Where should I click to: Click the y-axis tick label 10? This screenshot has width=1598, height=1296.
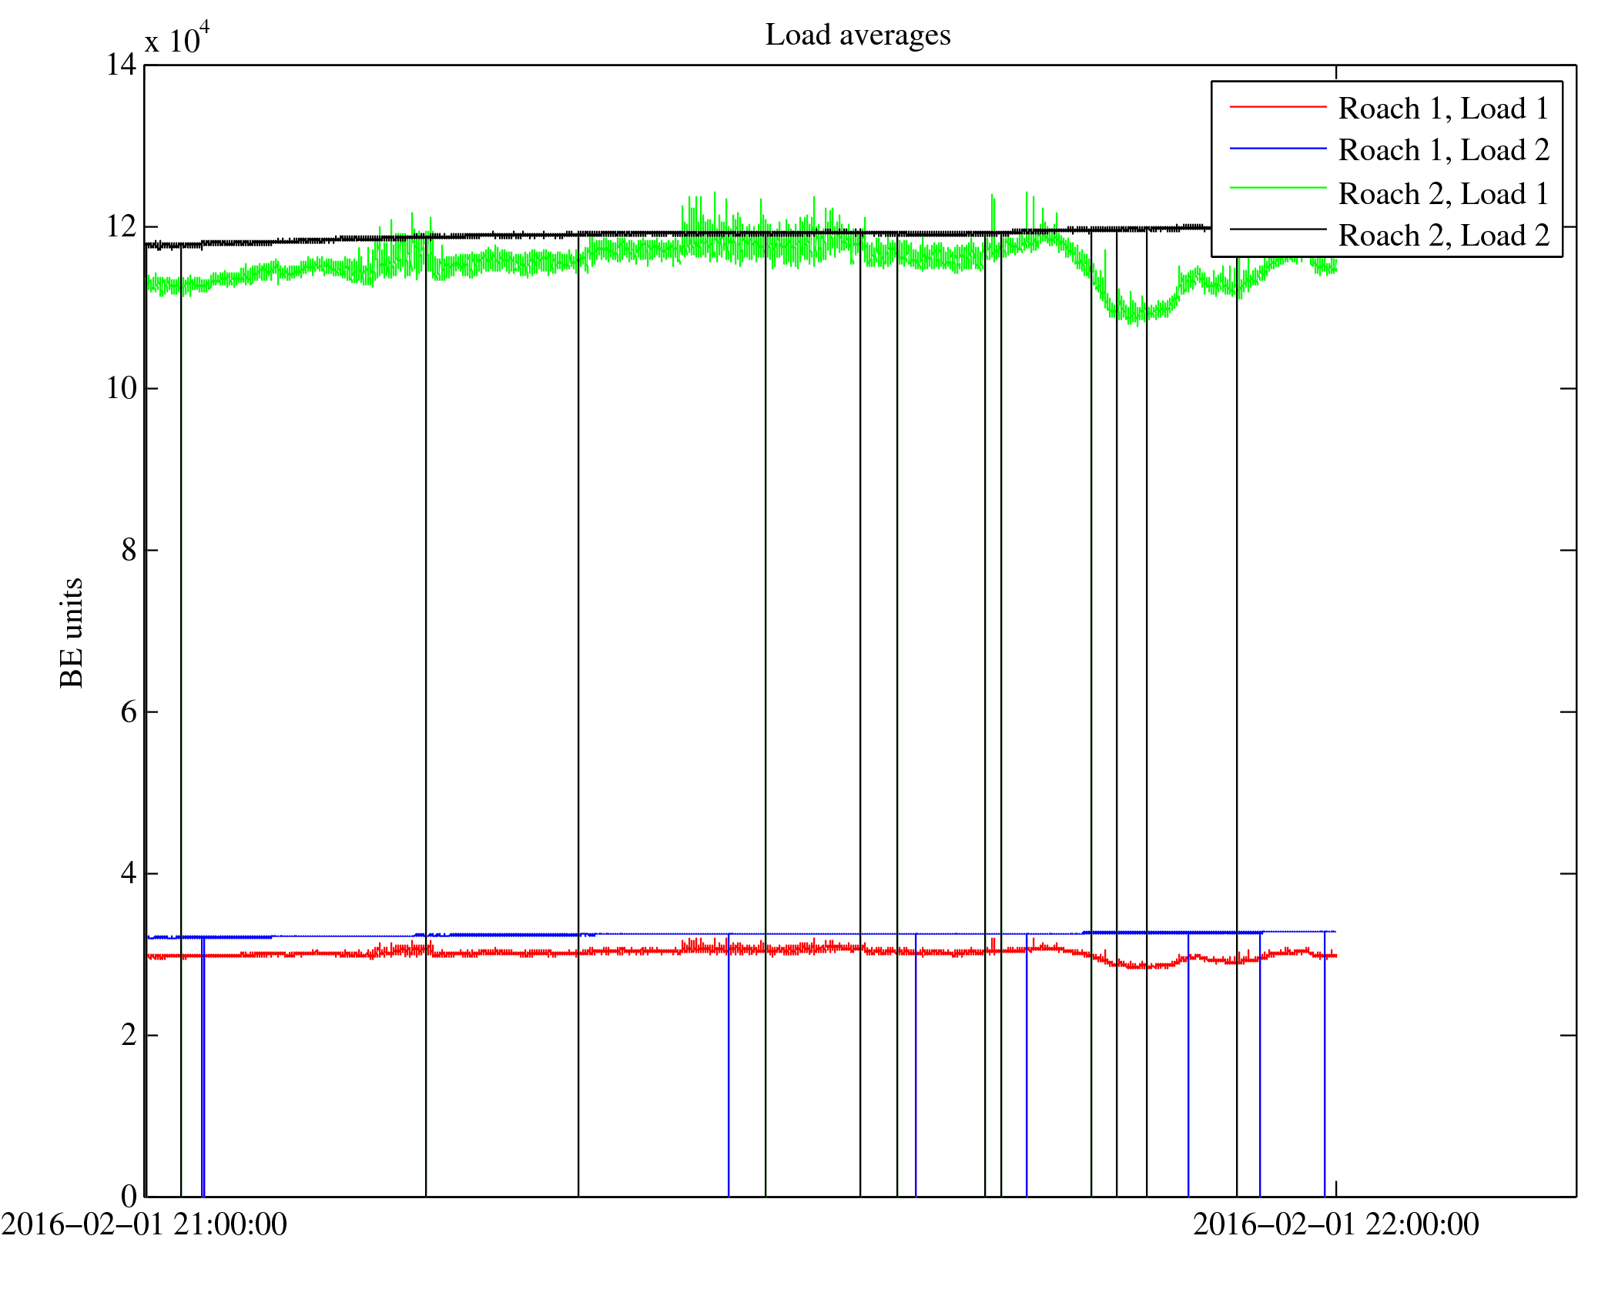click(x=121, y=388)
